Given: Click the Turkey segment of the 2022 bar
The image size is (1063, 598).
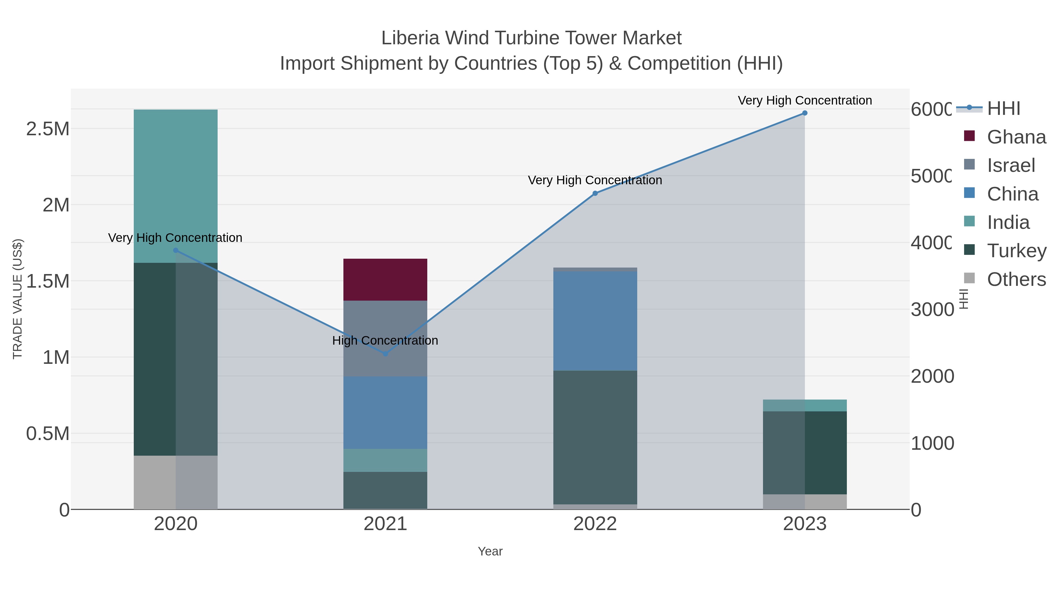Looking at the screenshot, I should tap(595, 437).
